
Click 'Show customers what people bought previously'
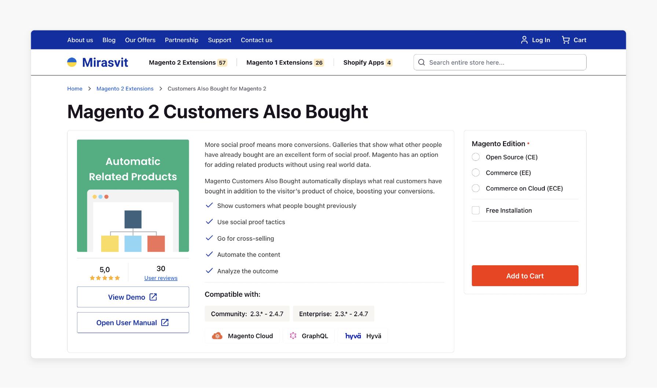pyautogui.click(x=287, y=206)
